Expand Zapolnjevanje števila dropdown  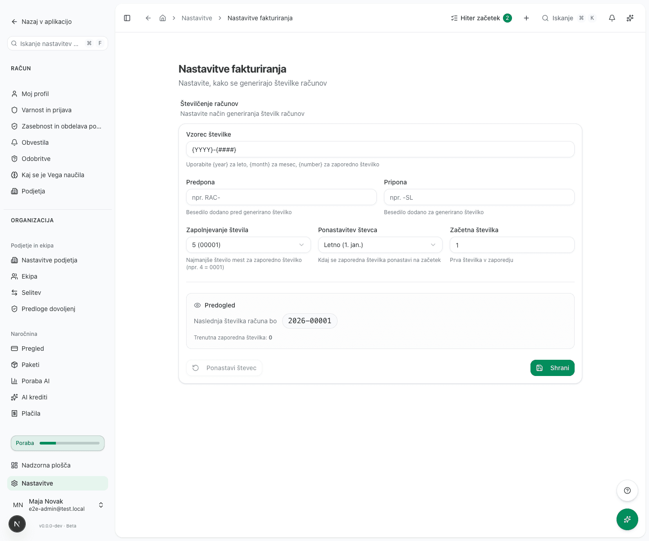(248, 245)
